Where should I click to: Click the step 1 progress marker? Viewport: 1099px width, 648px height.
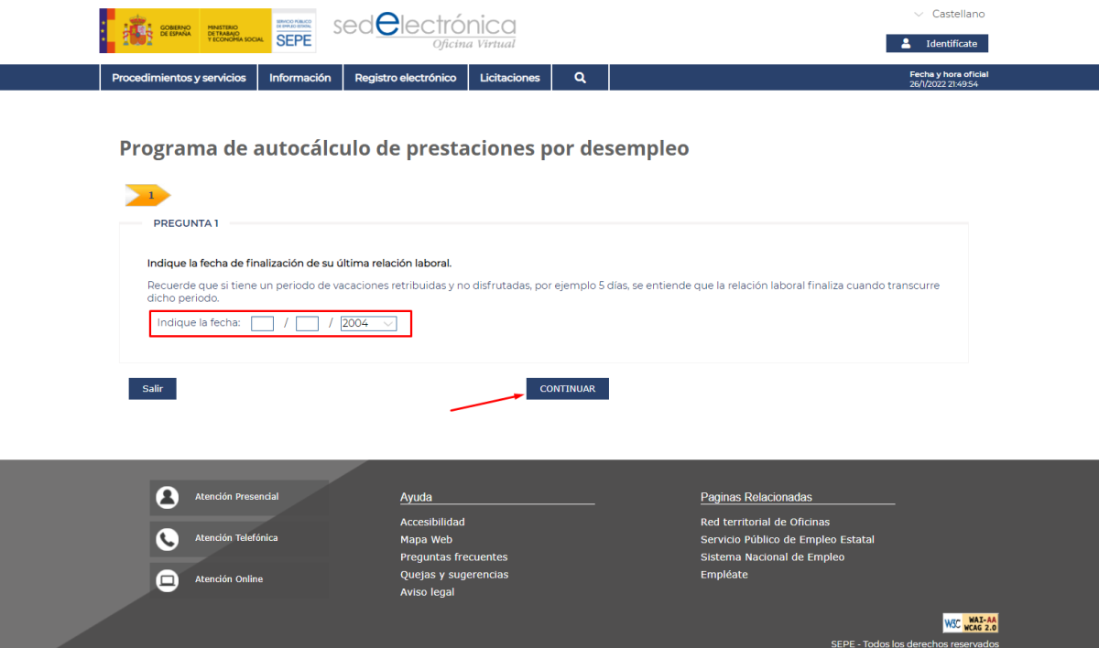[x=148, y=195]
